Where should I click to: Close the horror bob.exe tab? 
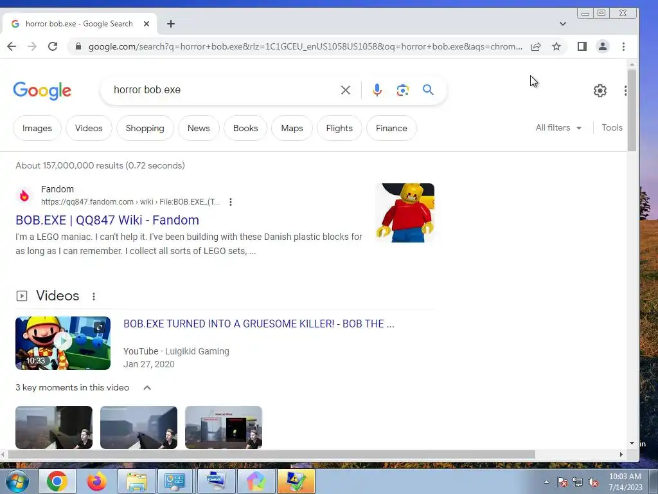(x=147, y=24)
